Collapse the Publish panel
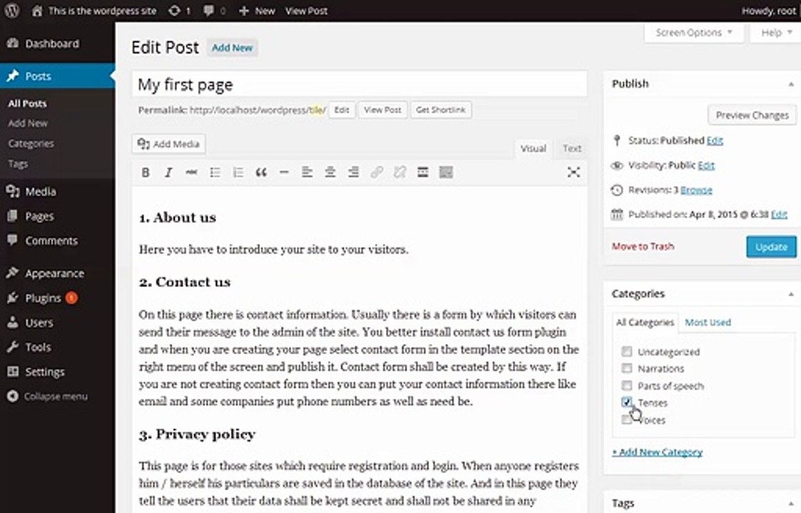Screen dimensions: 801x513 pos(791,84)
